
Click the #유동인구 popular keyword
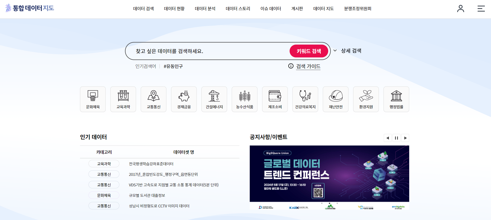(x=173, y=66)
